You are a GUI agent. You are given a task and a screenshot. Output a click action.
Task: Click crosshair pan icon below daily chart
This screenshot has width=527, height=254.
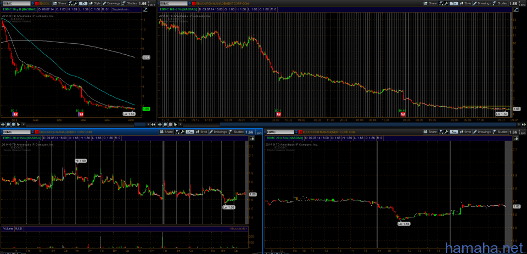(3, 124)
